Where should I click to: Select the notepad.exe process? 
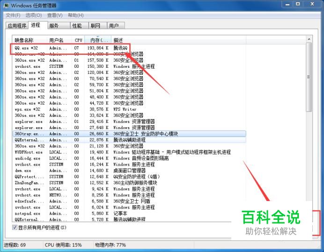tap(129, 213)
